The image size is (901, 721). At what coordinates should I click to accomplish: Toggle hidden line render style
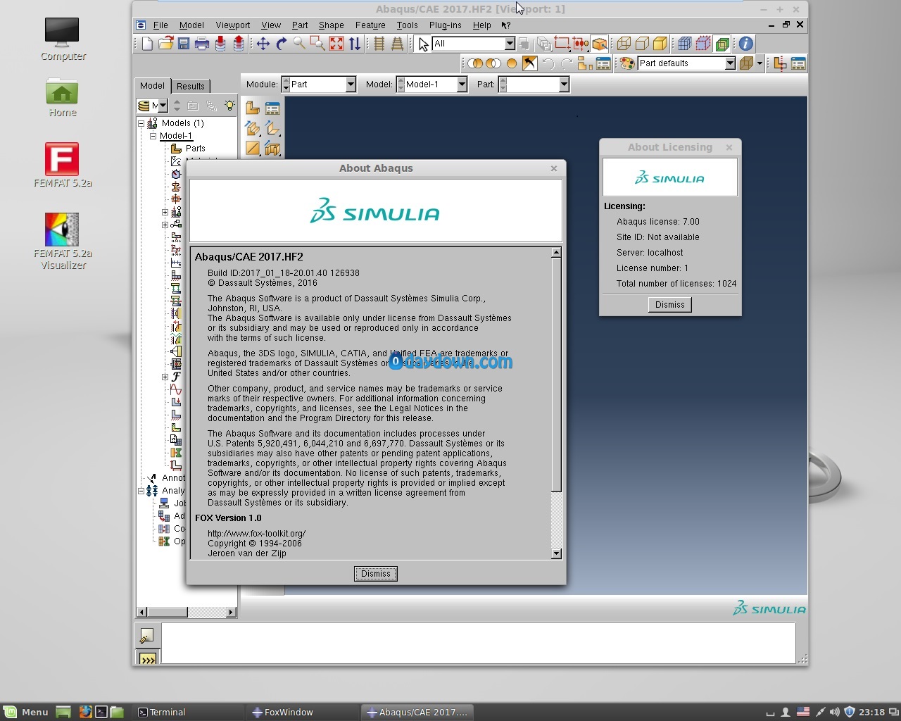(x=642, y=44)
